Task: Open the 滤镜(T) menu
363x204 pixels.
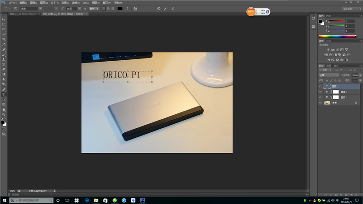Action: point(76,3)
